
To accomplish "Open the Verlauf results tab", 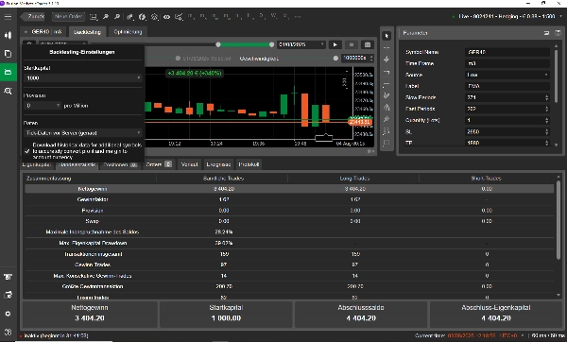I will (x=189, y=164).
